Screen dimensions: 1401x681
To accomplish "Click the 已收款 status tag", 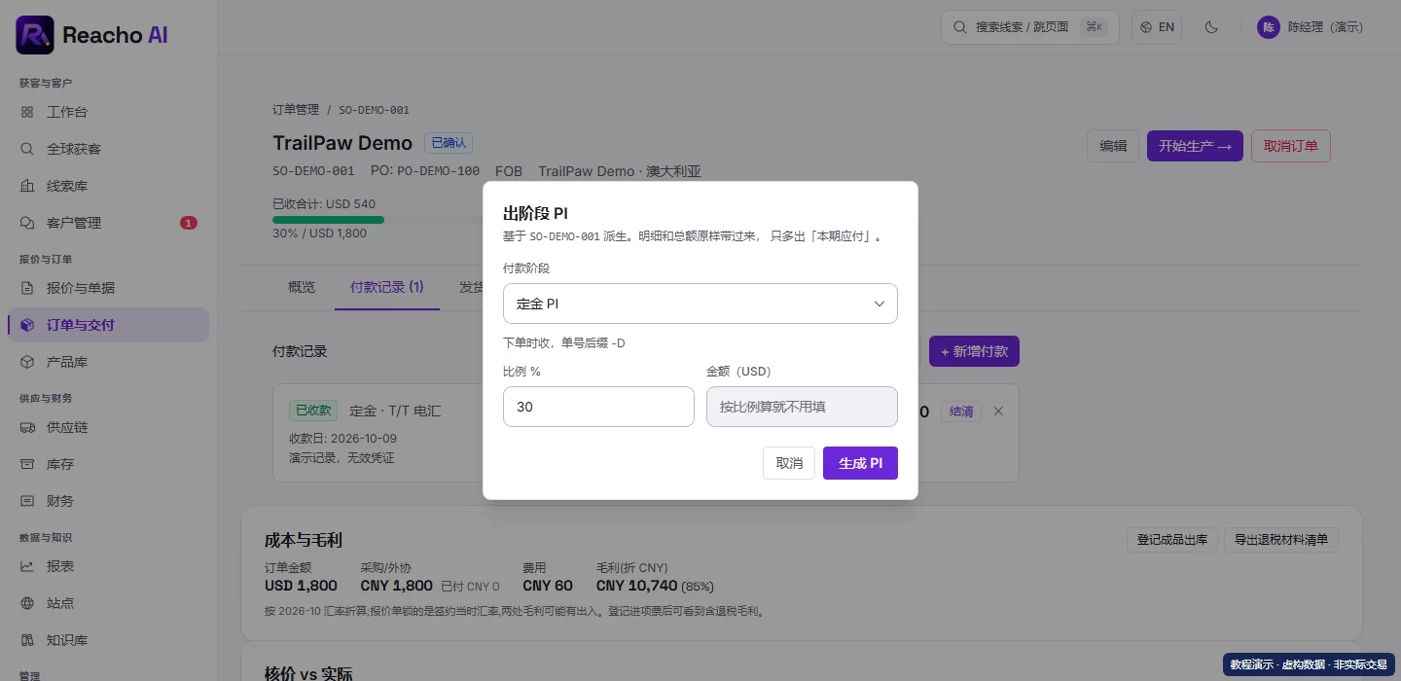I will point(313,411).
